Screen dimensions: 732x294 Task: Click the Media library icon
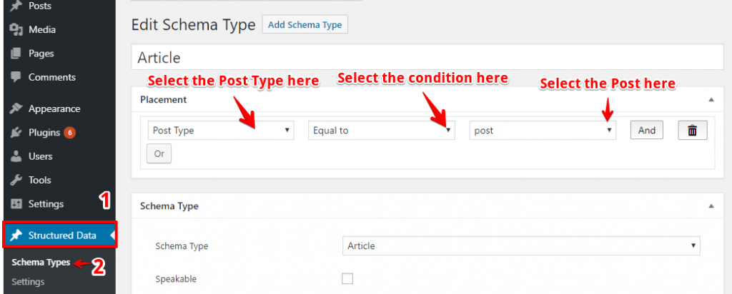16,30
